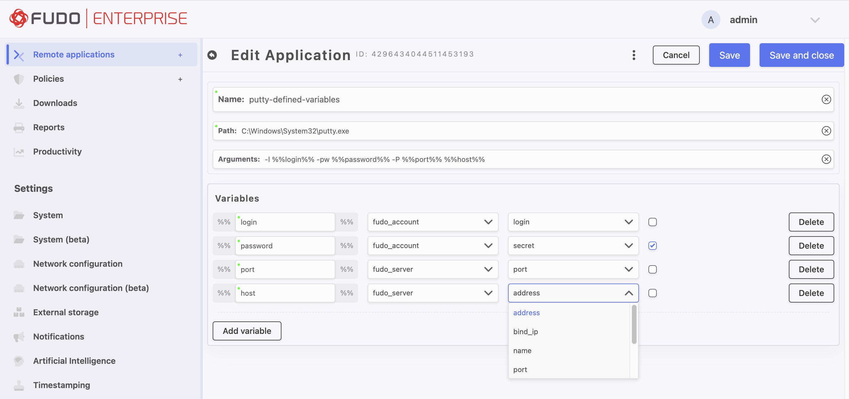This screenshot has height=399, width=849.
Task: Choose bind_ip from the open dropdown list
Action: coord(525,332)
